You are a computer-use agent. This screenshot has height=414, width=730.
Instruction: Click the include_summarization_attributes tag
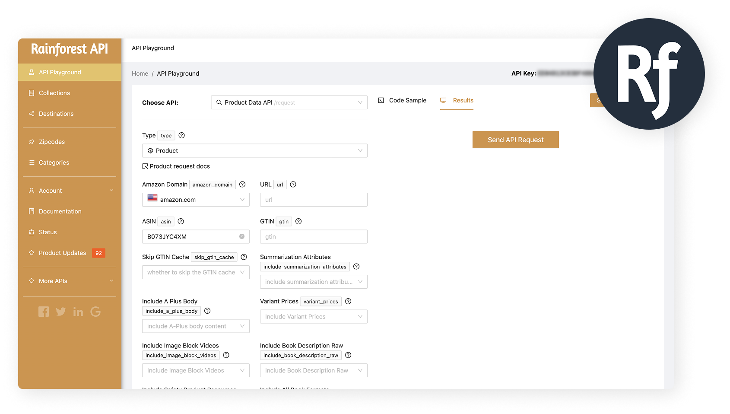(x=305, y=267)
